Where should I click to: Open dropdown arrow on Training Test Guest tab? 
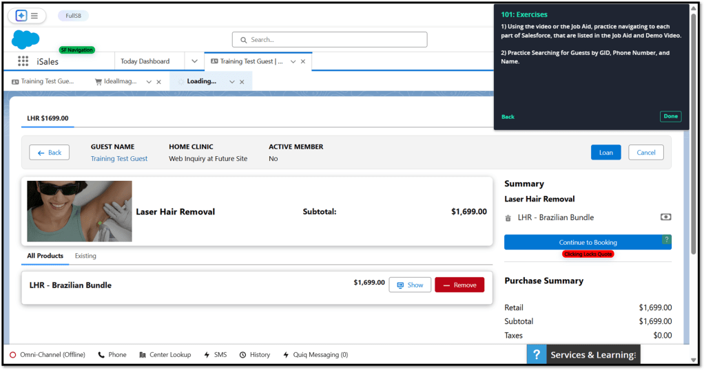click(x=293, y=61)
